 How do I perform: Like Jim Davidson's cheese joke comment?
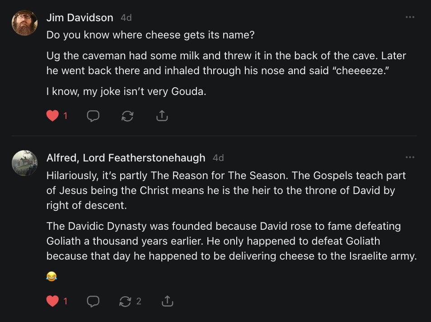(52, 116)
